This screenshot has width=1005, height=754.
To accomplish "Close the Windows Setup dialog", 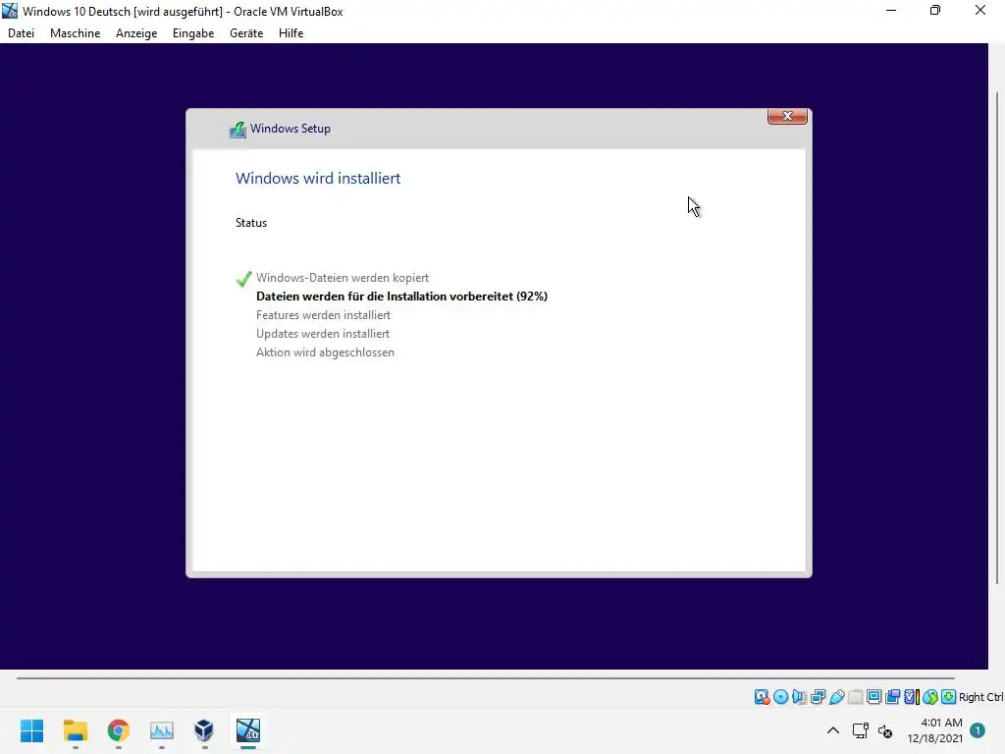I will [787, 116].
